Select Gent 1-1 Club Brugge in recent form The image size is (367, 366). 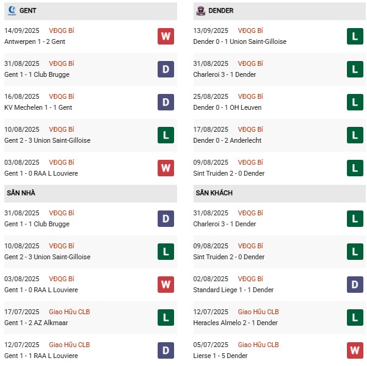pyautogui.click(x=37, y=74)
